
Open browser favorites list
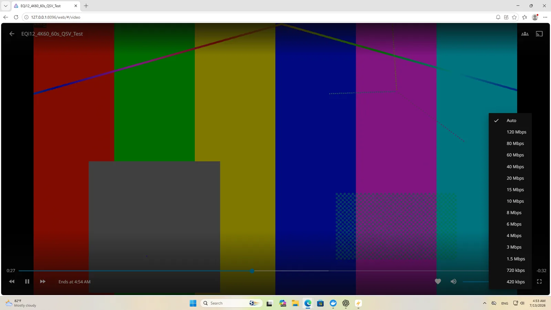coord(524,17)
